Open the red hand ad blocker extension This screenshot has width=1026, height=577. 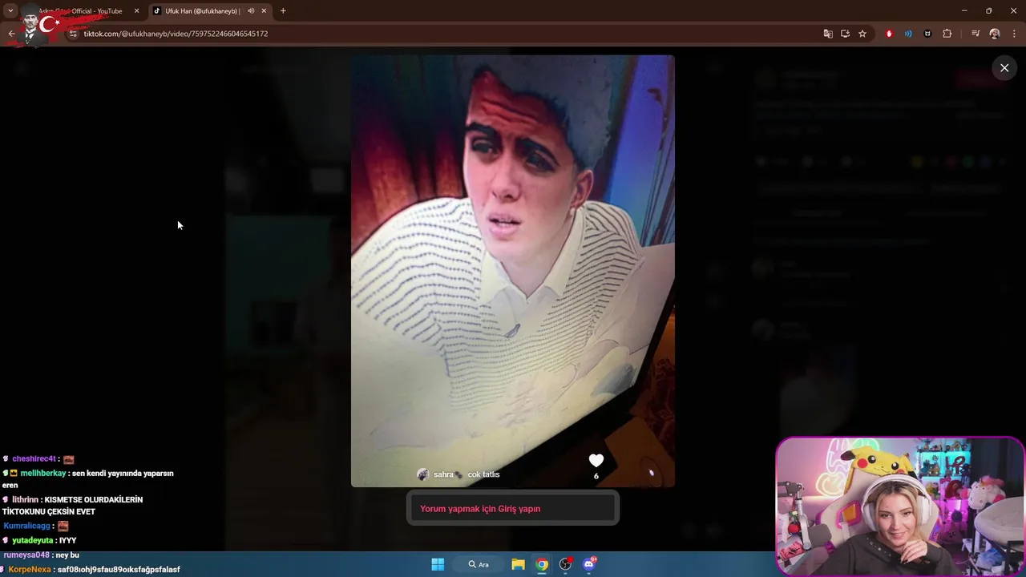pyautogui.click(x=889, y=34)
